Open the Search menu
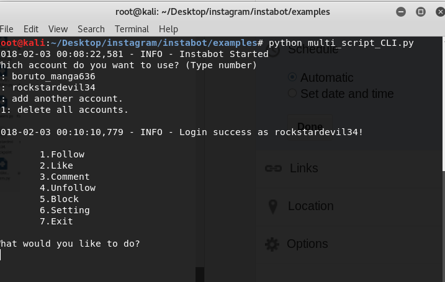The image size is (445, 282). coord(91,29)
